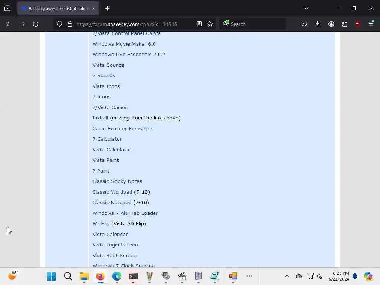
Task: Focus the address bar URL
Action: tap(127, 24)
